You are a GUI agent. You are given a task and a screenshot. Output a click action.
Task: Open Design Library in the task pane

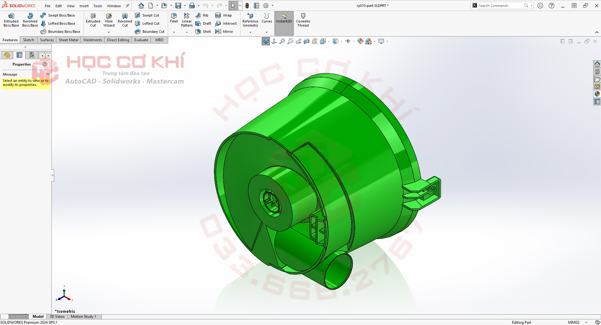point(597,72)
